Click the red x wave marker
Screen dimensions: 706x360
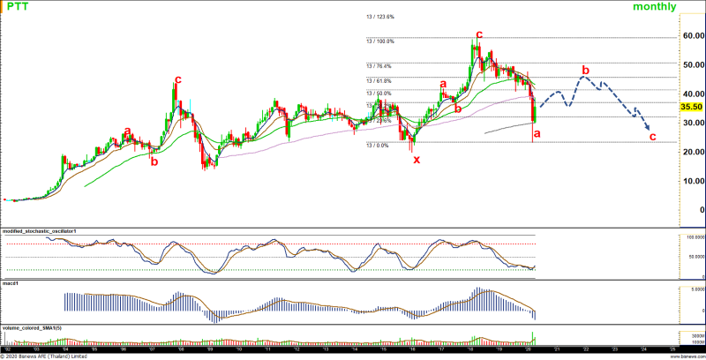pos(417,160)
